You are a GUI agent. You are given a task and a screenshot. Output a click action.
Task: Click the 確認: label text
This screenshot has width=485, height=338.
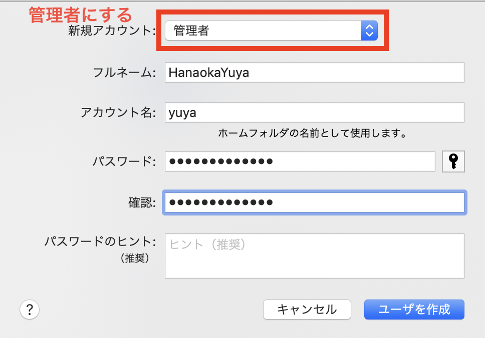click(x=142, y=202)
